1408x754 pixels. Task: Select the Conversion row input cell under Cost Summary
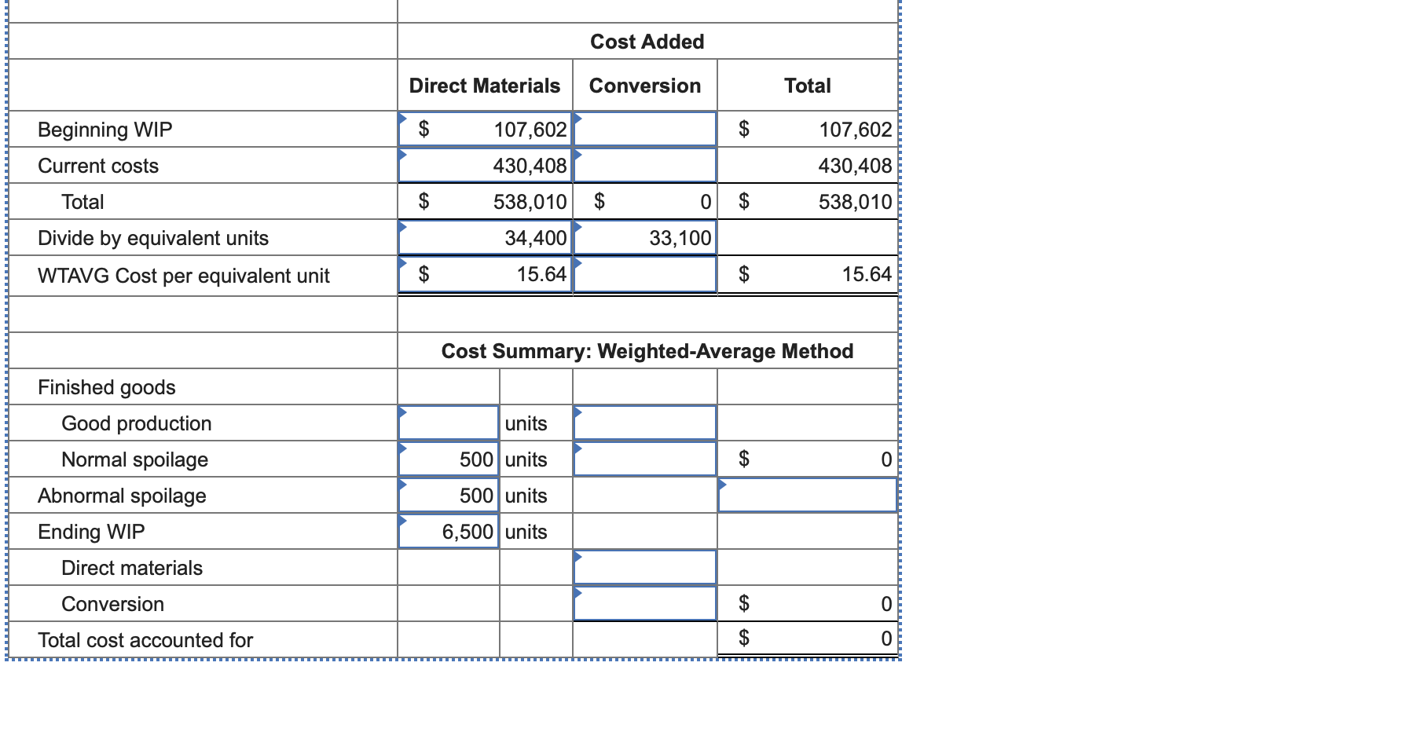tap(644, 603)
